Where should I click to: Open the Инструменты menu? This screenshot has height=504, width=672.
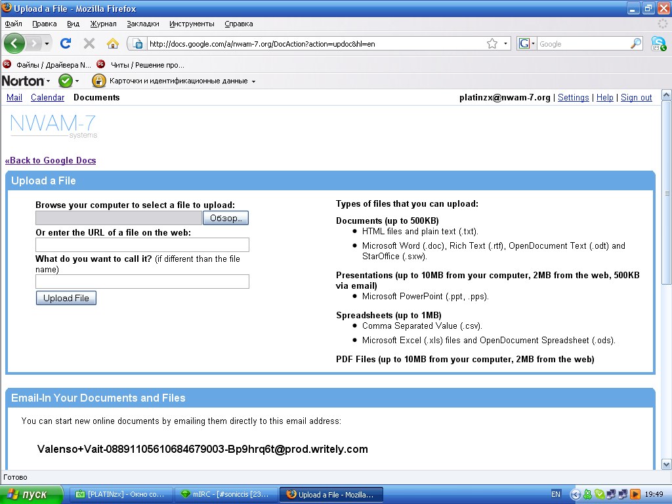(192, 24)
